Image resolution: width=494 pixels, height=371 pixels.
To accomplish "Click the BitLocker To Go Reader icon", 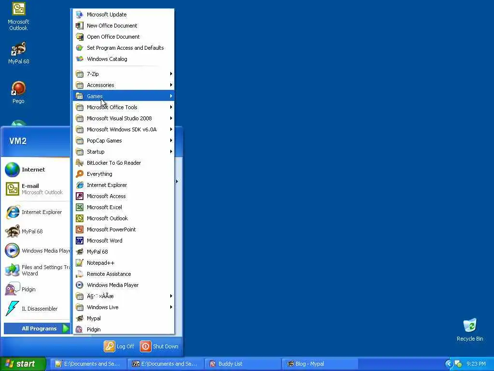I will tap(80, 163).
